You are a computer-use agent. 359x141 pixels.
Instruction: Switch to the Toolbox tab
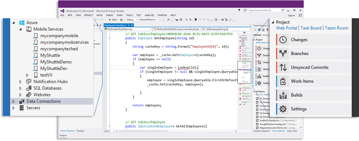[81, 131]
